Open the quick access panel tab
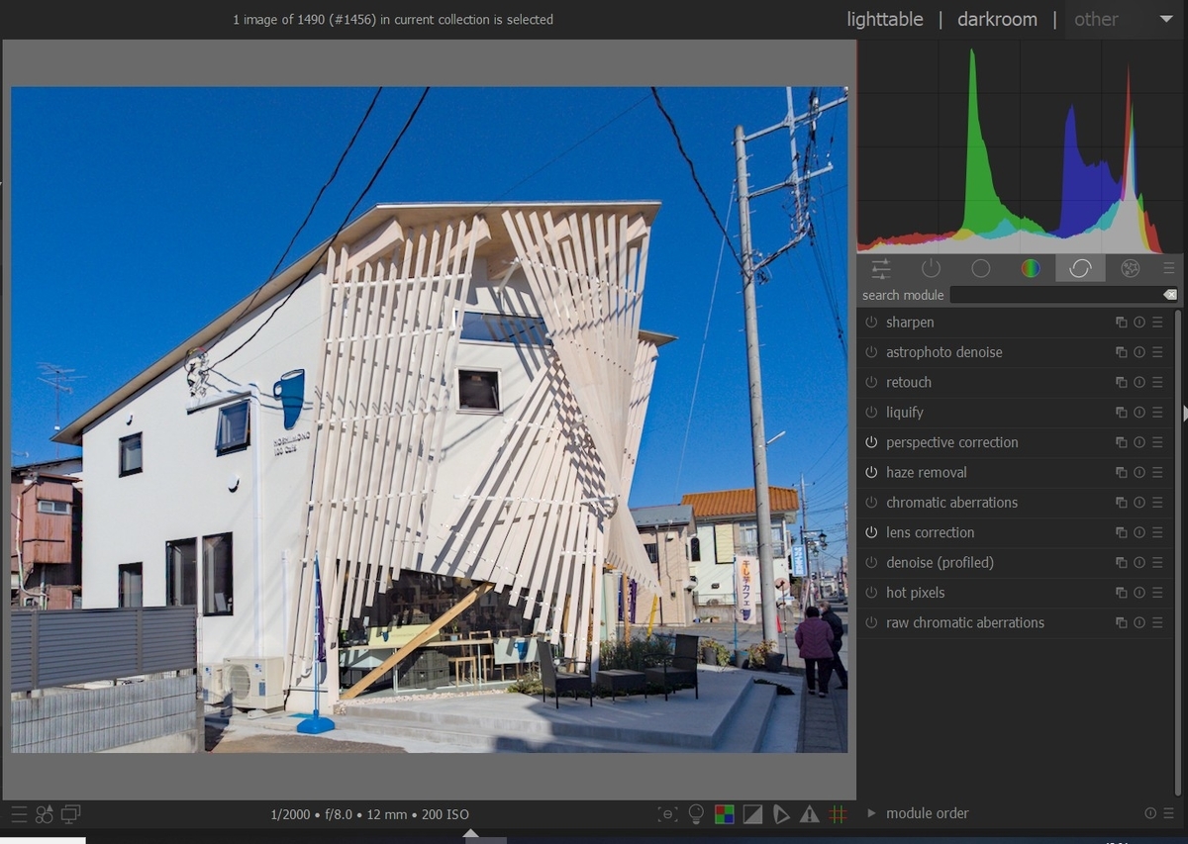The width and height of the screenshot is (1188, 844). 880,268
